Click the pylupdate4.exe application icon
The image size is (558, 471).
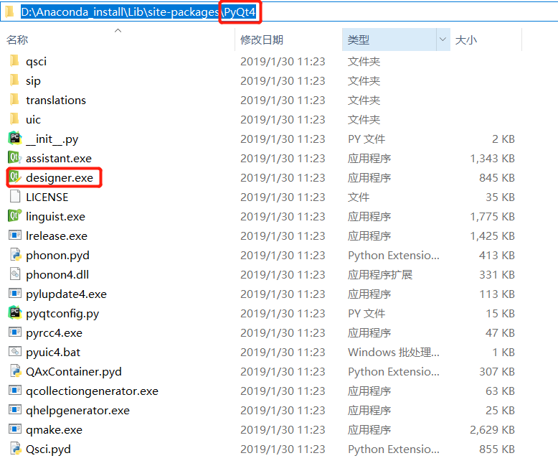15,293
